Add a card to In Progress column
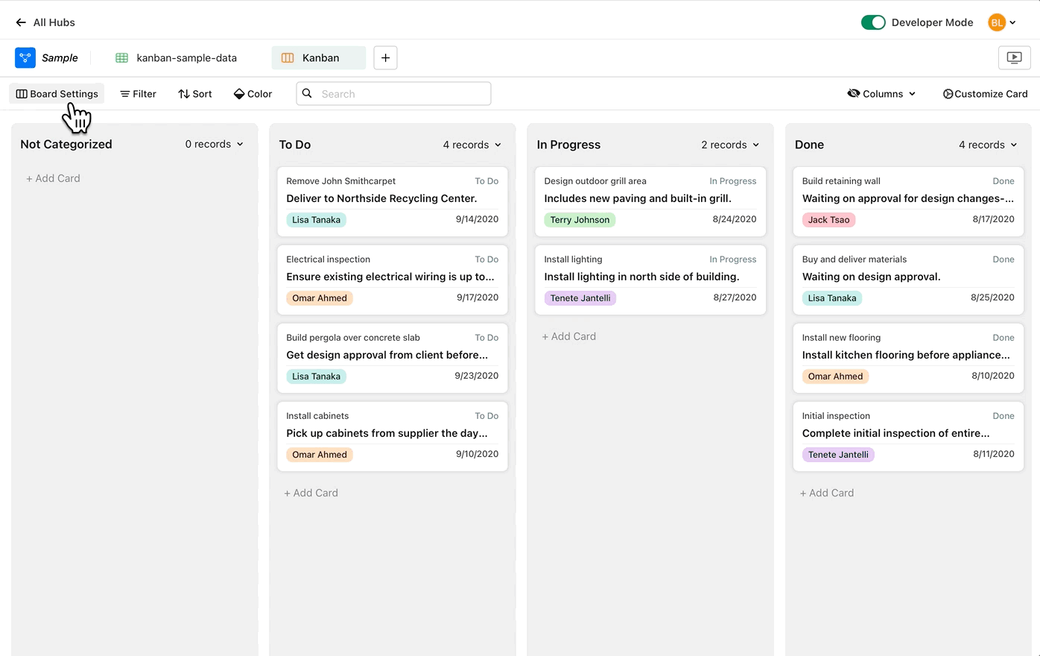1040x656 pixels. tap(569, 336)
